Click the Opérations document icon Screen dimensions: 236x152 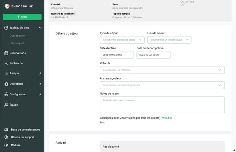pos(6,84)
